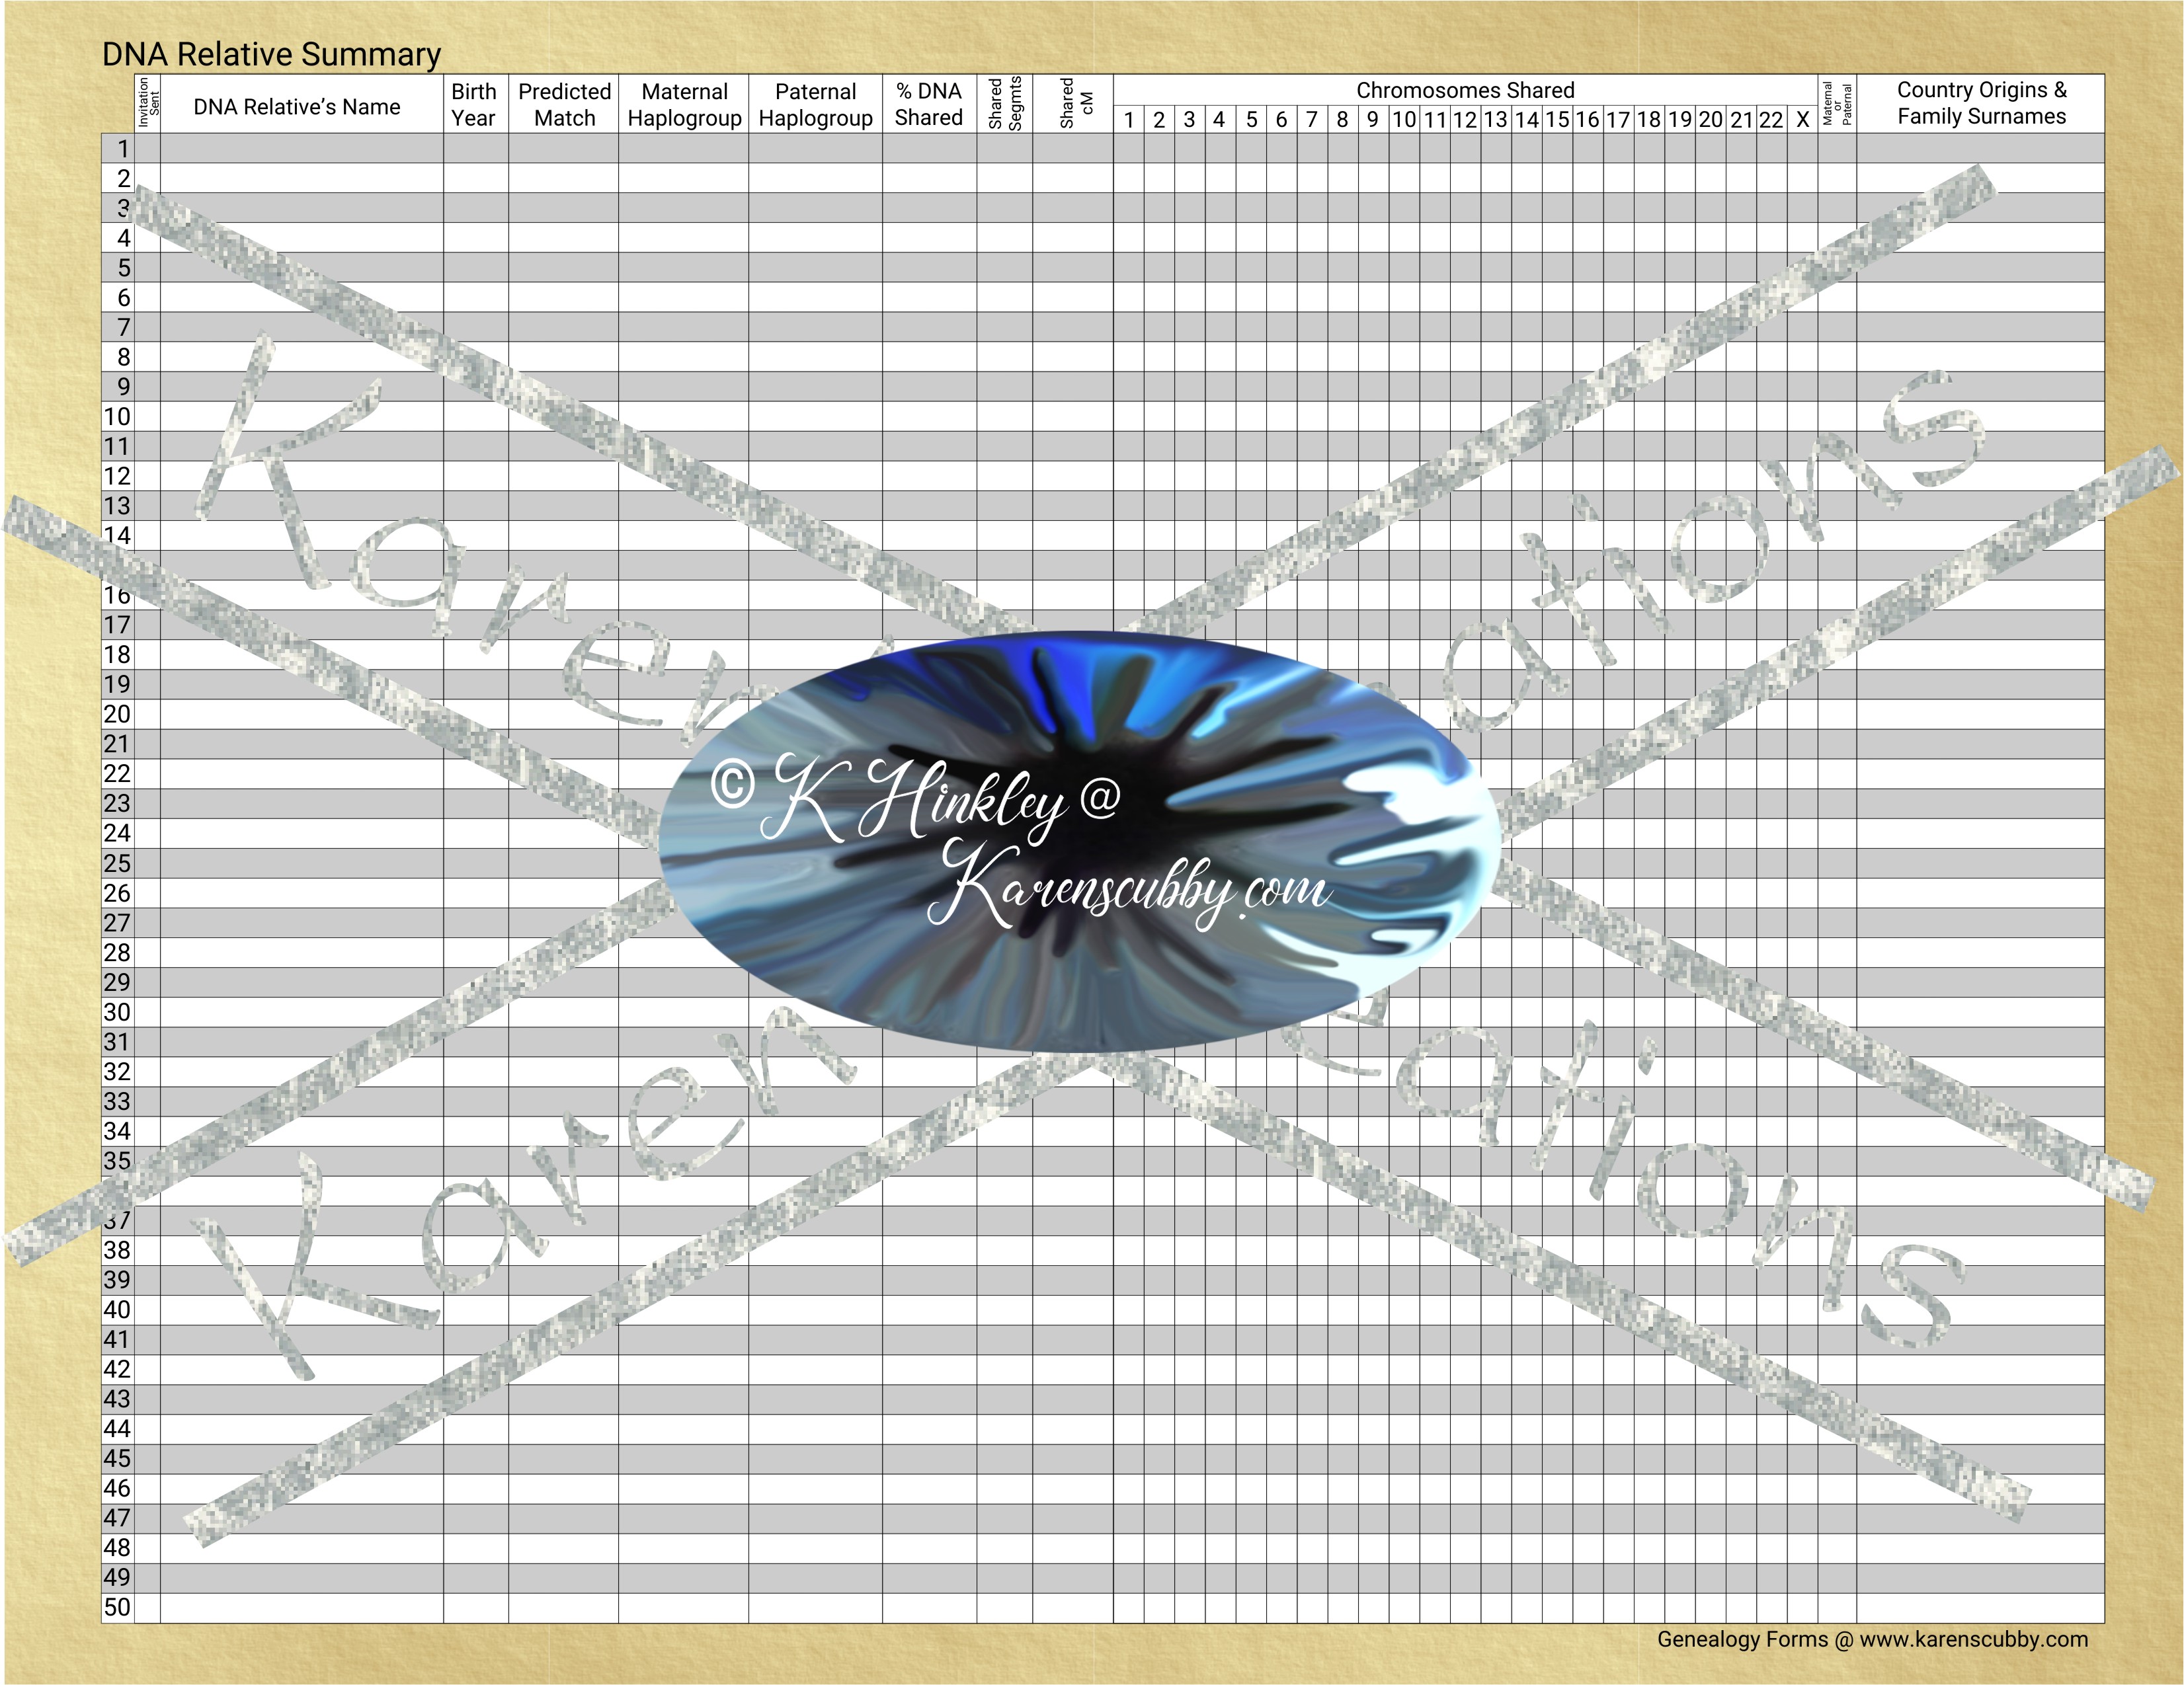2184x1685 pixels.
Task: Click chromosome column header "2"
Action: [1159, 120]
